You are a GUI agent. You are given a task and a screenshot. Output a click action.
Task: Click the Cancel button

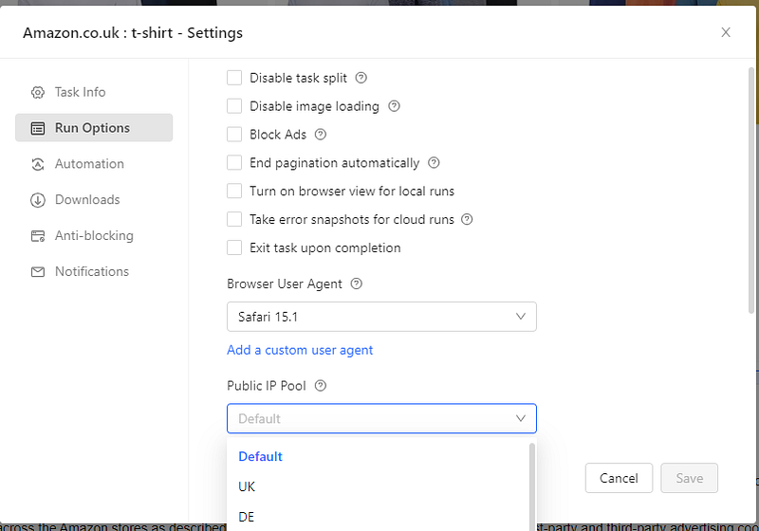[x=619, y=478]
